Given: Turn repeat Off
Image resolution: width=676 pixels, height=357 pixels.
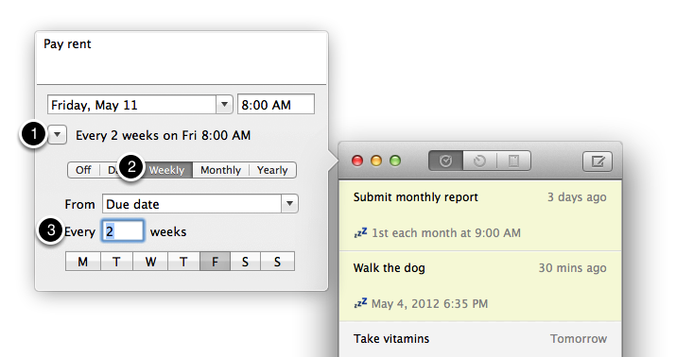Looking at the screenshot, I should click(x=83, y=170).
